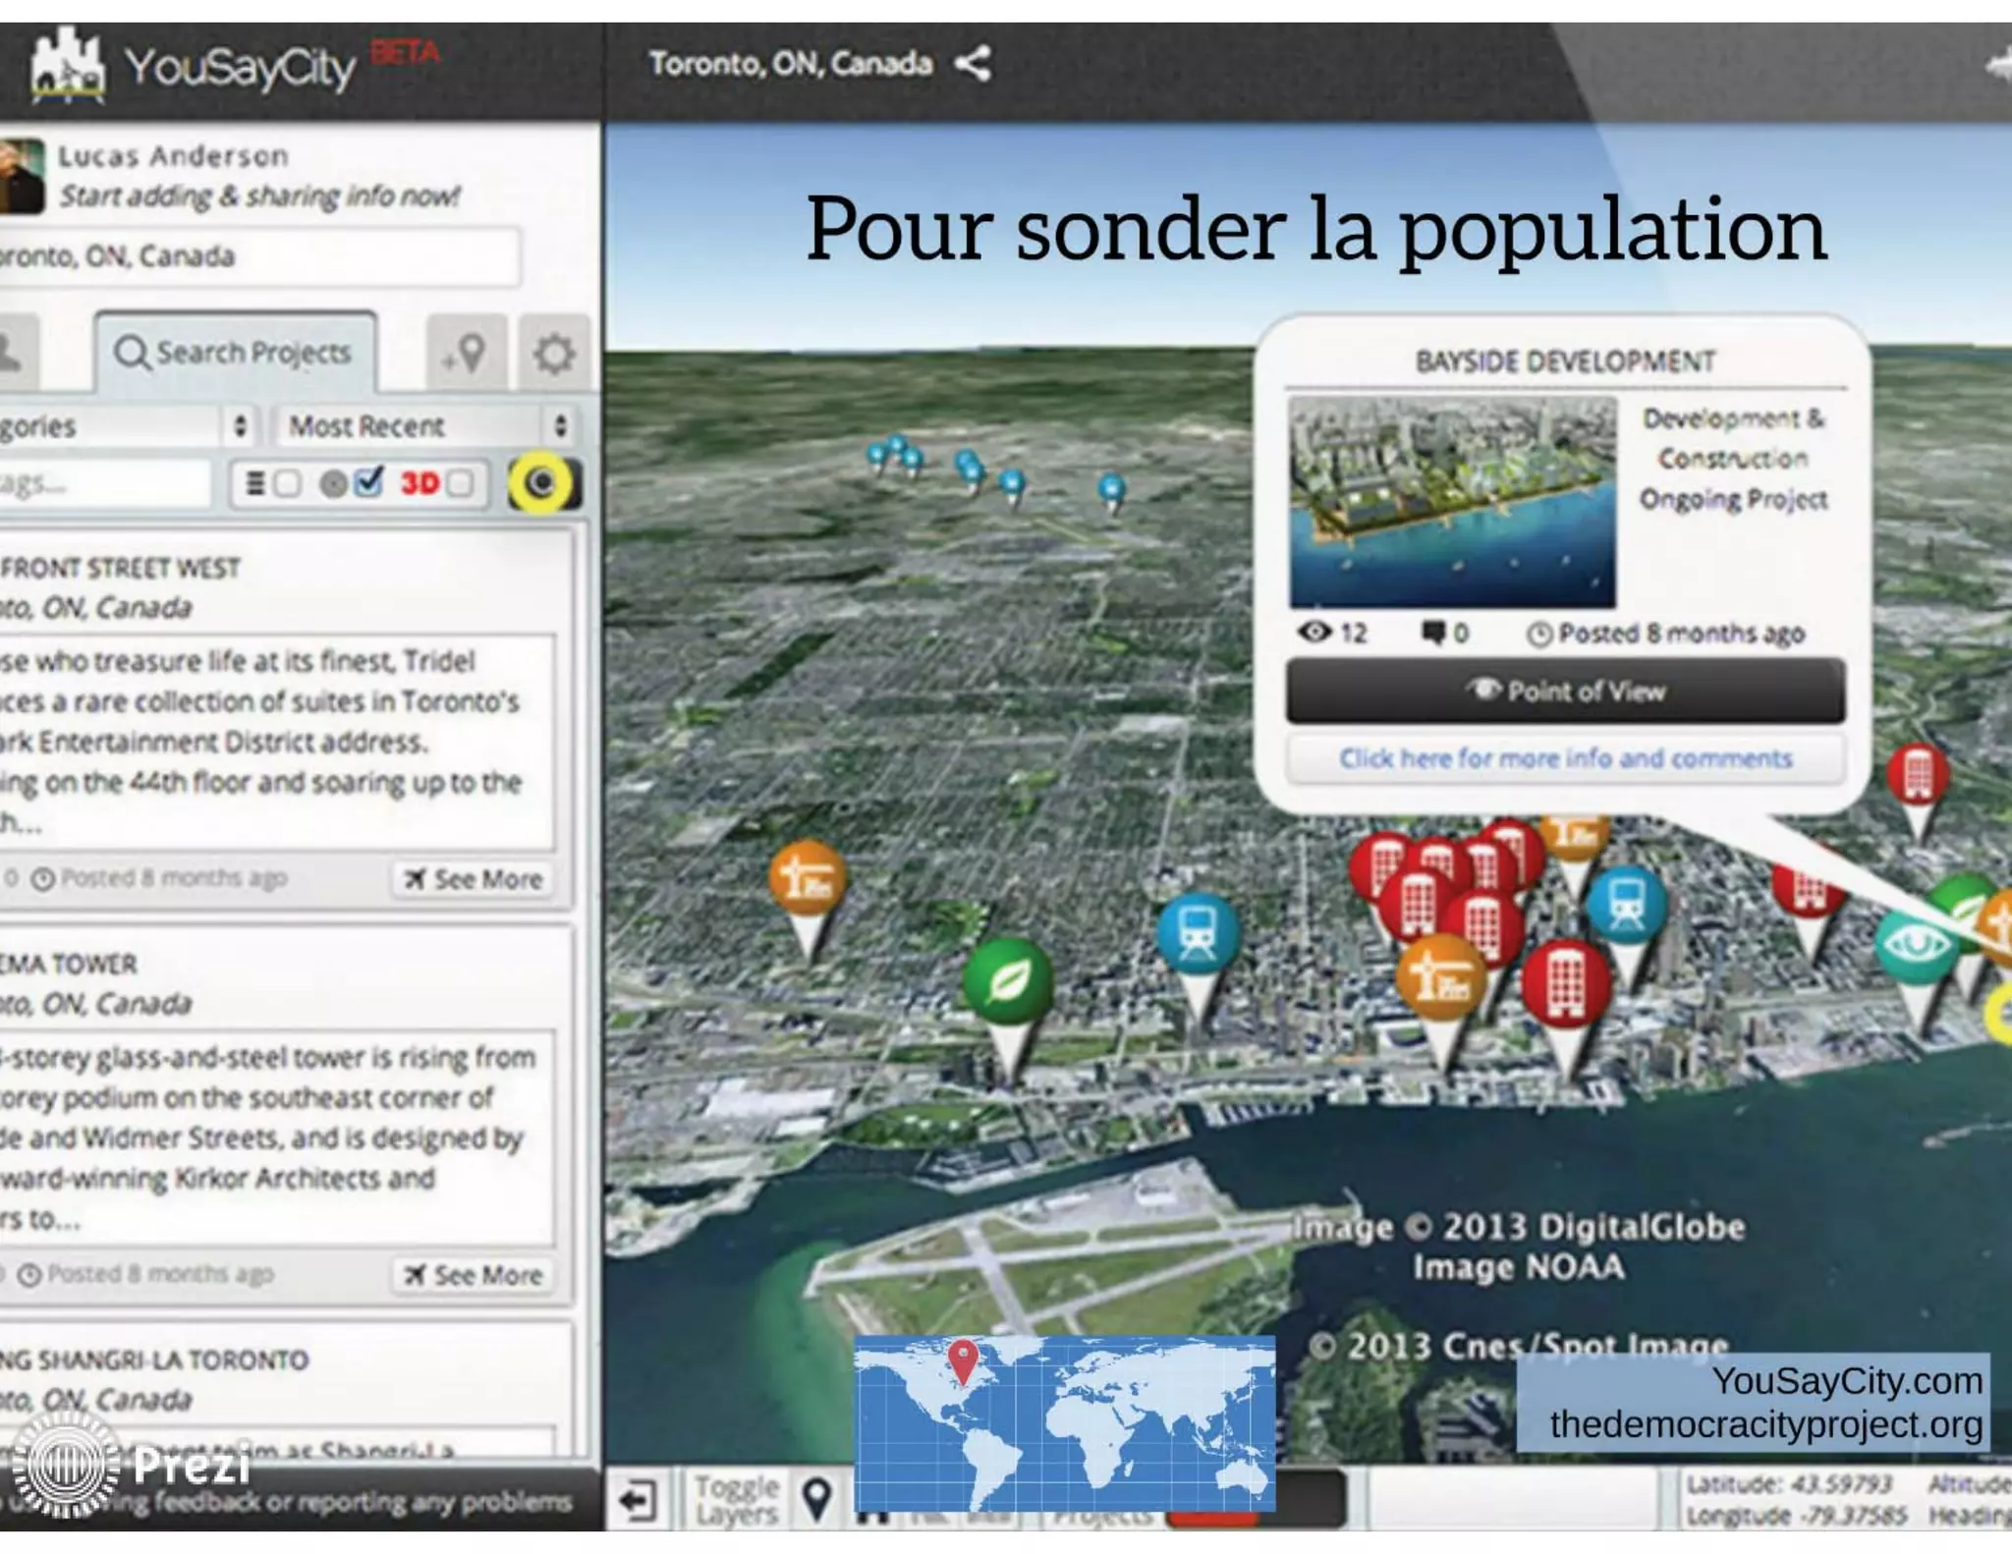Click the comments bubble icon showing 0
The width and height of the screenshot is (2012, 1554).
tap(1434, 633)
